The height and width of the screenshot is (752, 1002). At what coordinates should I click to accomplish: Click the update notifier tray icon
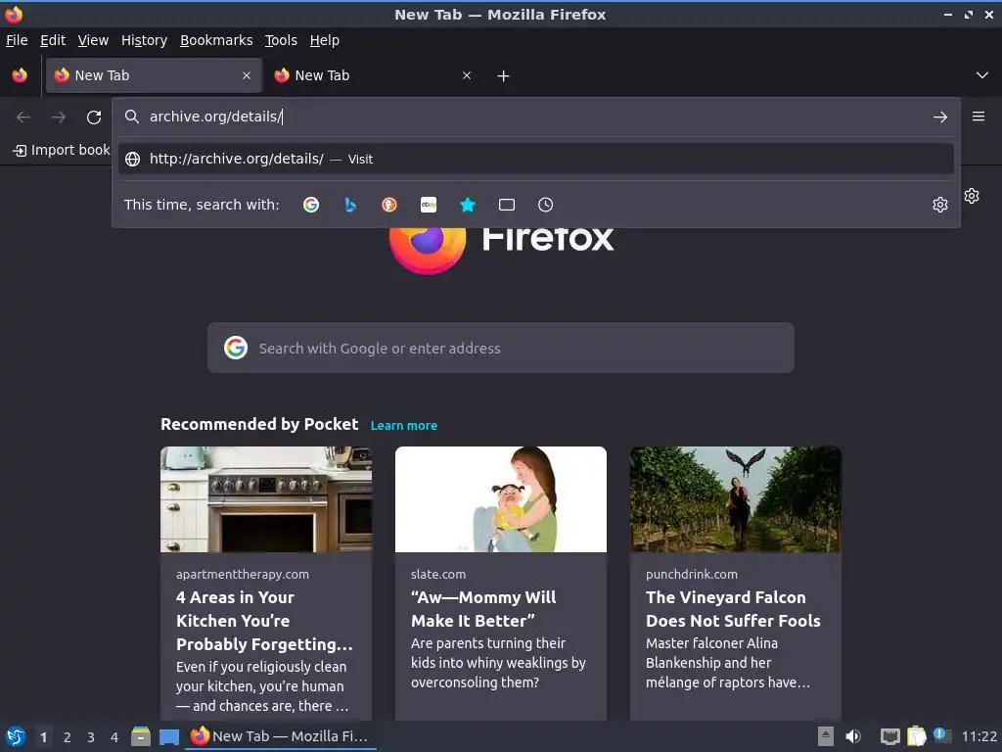[942, 735]
